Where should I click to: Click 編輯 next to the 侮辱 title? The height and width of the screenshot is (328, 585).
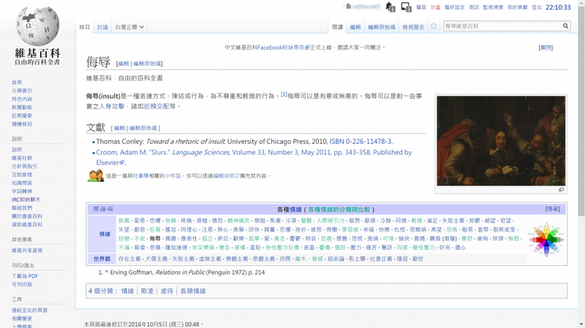[x=124, y=64]
